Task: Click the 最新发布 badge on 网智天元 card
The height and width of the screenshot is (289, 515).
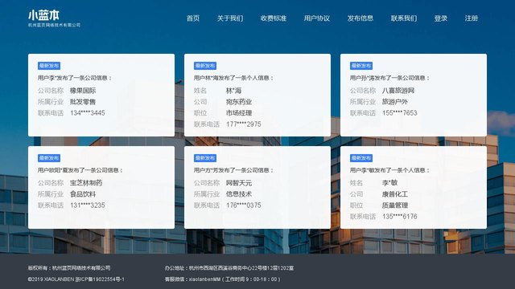Action: [205, 158]
